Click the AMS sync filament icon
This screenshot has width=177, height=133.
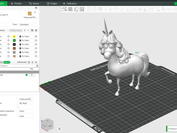(32, 30)
